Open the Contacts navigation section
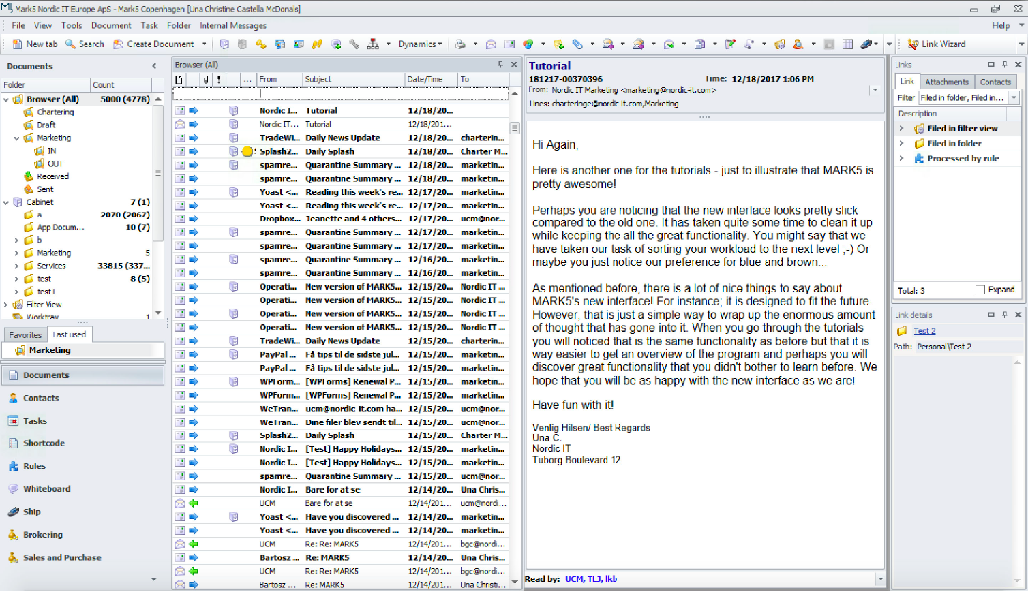The height and width of the screenshot is (592, 1028). click(82, 398)
